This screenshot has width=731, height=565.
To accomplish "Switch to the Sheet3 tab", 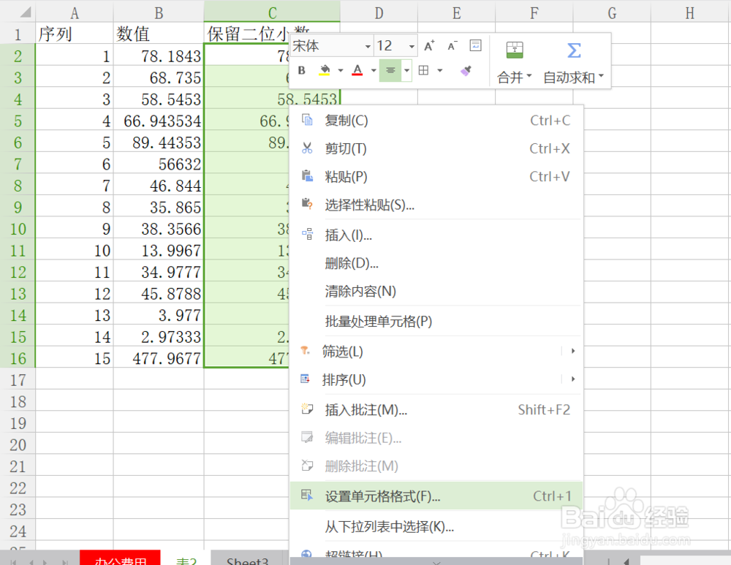I will coord(247,558).
